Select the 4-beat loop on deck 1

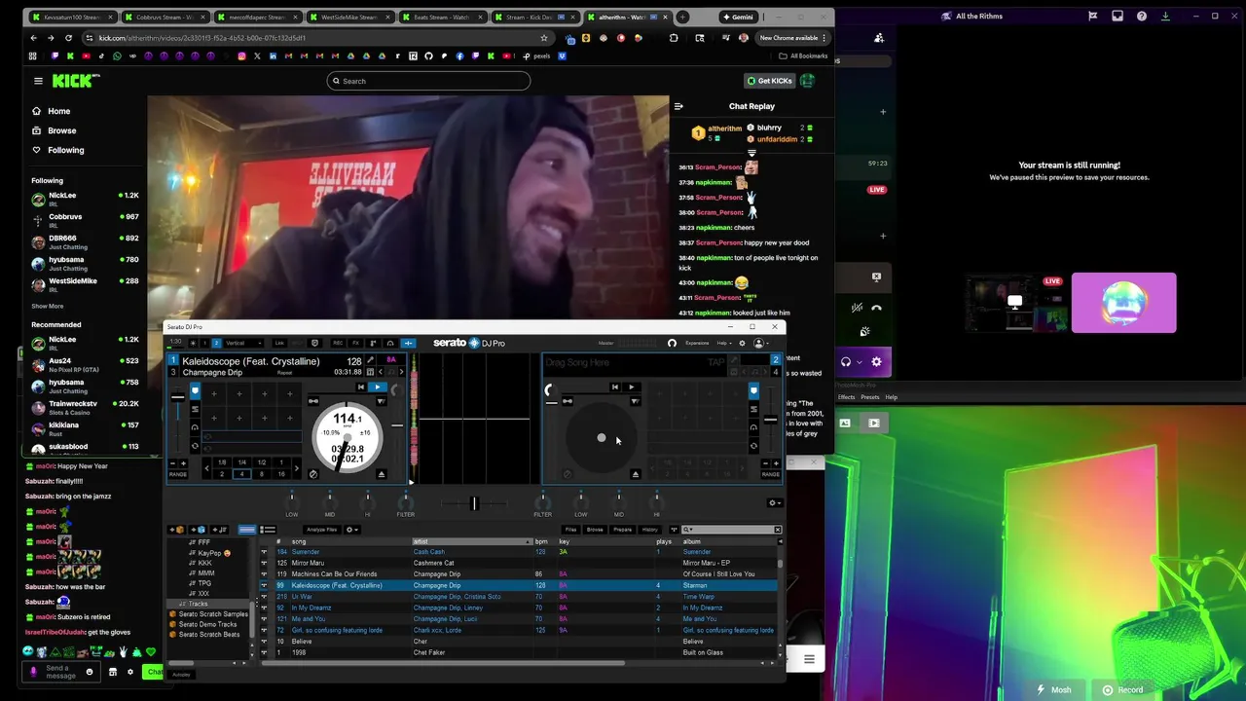tap(241, 474)
